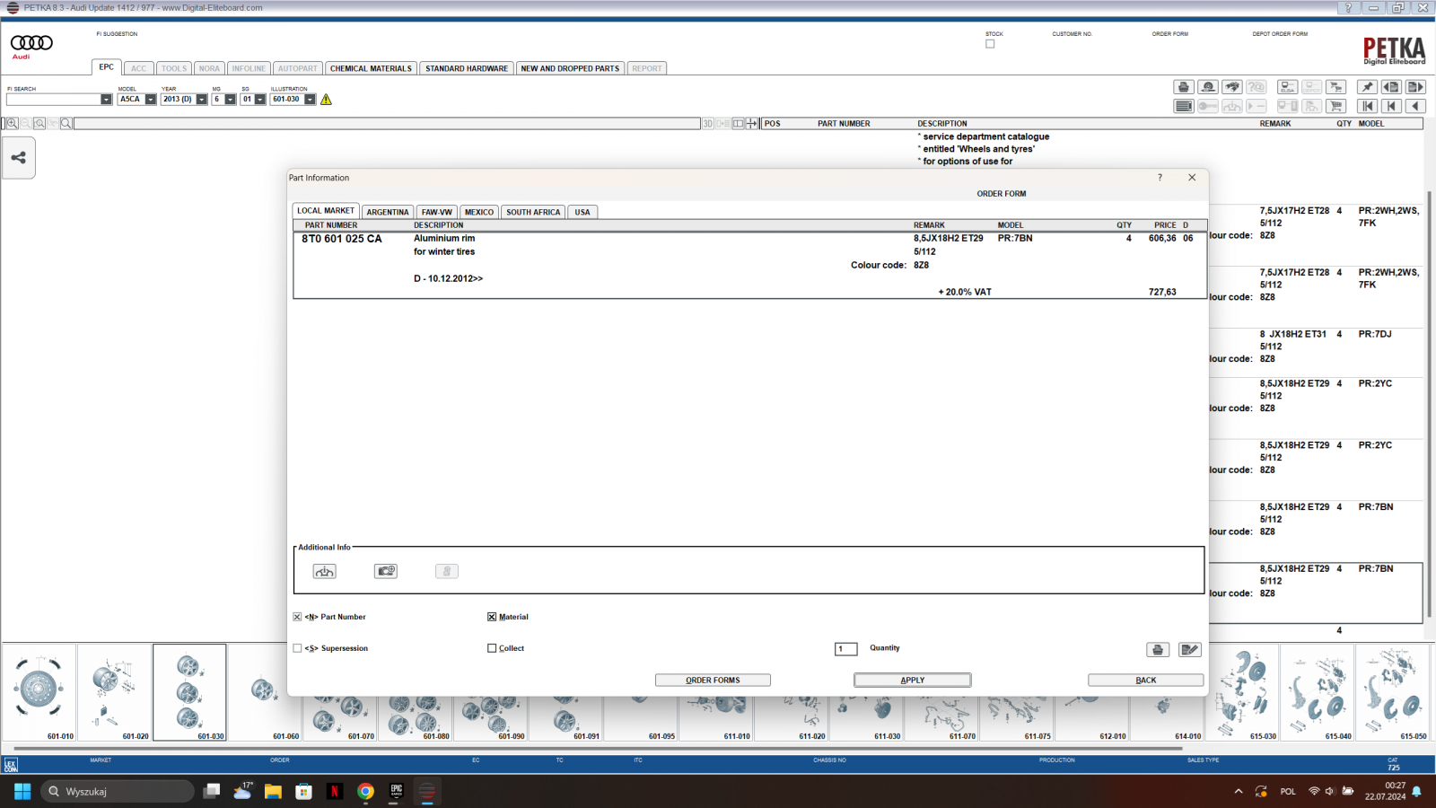
Task: Toggle the <N> Part Number checkbox
Action: click(x=297, y=617)
